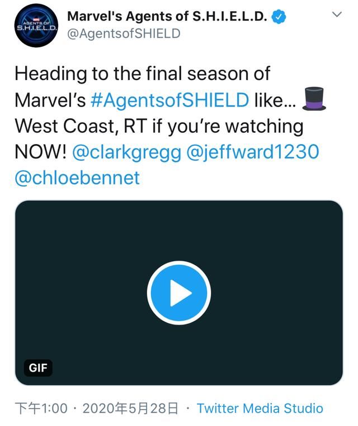Open the Agents of S.H.I.E.L.D. profile avatar
The height and width of the screenshot is (426, 358).
[36, 25]
